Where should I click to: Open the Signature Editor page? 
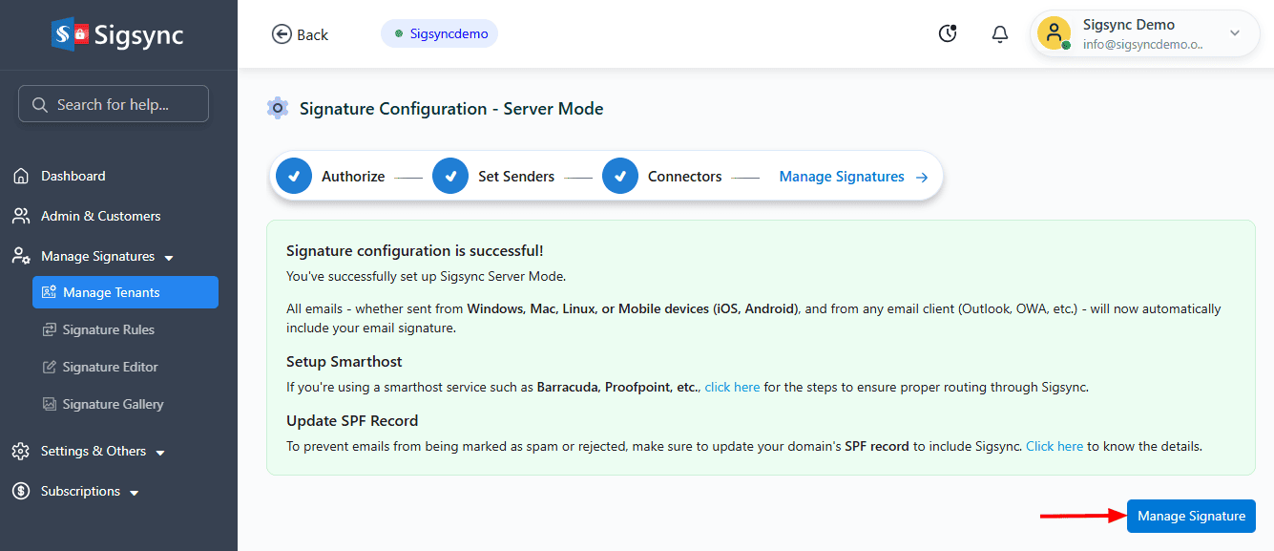click(x=110, y=367)
